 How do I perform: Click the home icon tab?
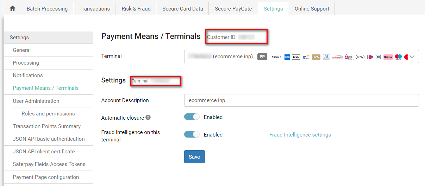(x=12, y=9)
